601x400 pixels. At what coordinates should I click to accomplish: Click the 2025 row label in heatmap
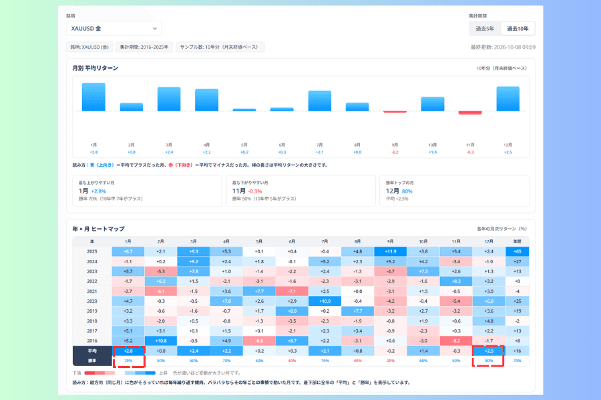click(x=92, y=251)
